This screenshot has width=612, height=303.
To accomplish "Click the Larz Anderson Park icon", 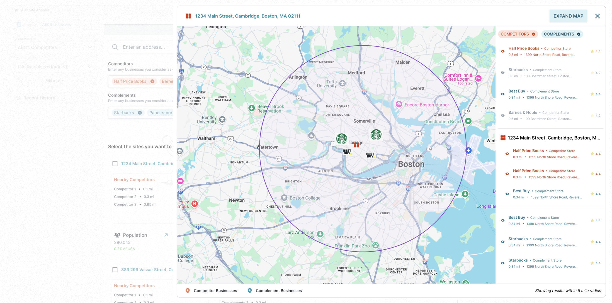I will [320, 234].
